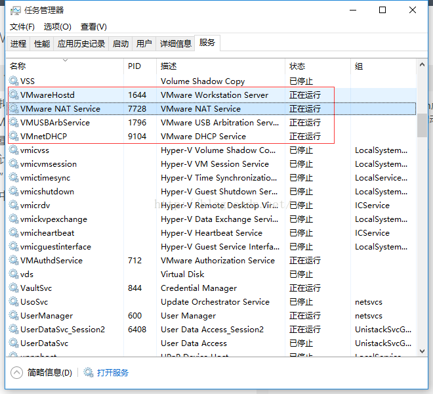Switch to the 进程 tab
Viewport: 433px width, 394px height.
18,44
